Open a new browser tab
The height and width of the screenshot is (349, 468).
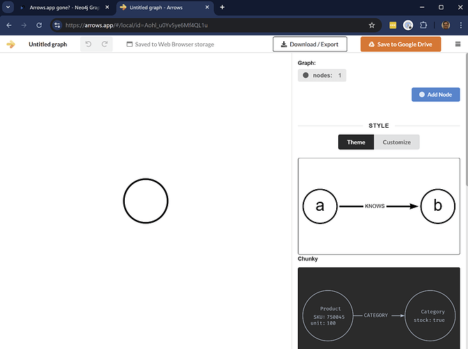[x=222, y=7]
